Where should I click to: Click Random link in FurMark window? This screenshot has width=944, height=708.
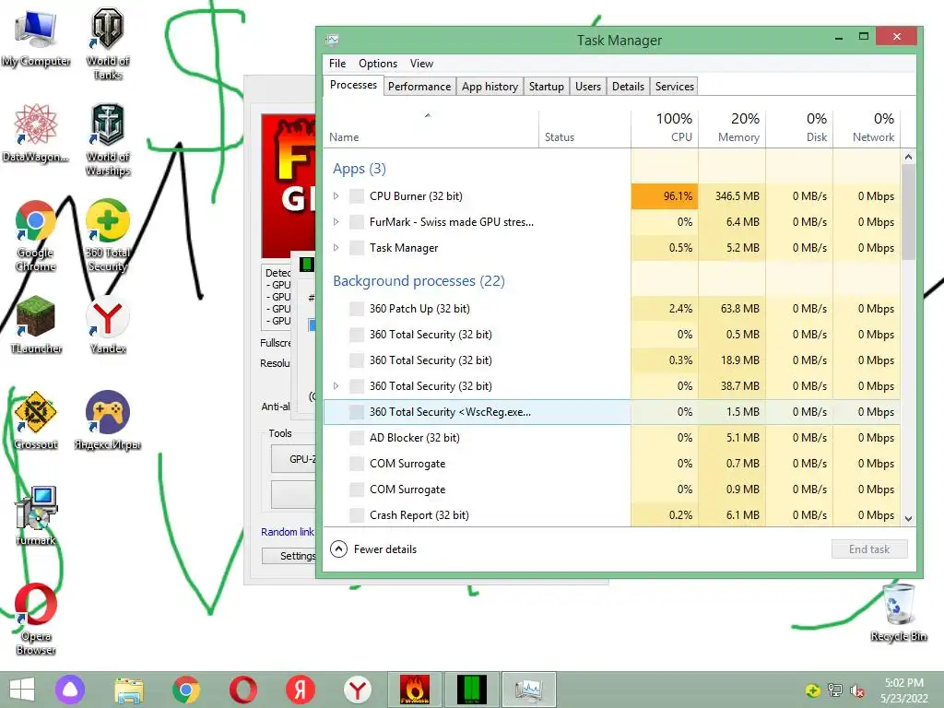(288, 532)
